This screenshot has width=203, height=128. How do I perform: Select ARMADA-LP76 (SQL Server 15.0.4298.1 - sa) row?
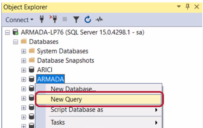[82, 32]
